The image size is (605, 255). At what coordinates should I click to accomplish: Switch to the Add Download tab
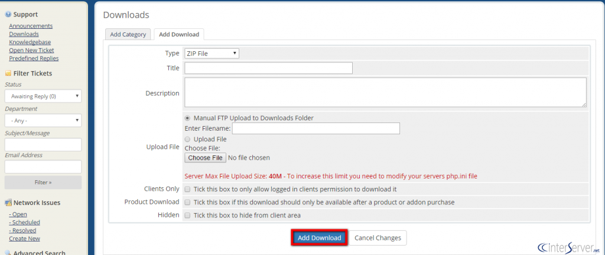click(x=179, y=34)
